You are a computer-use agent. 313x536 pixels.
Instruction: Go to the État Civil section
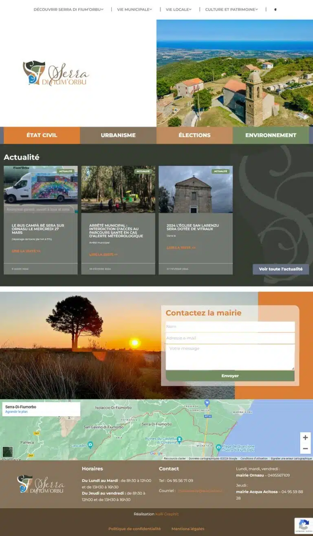point(42,135)
